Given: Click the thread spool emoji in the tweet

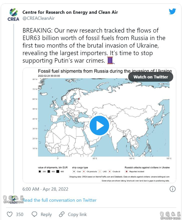Looking at the screenshot, I should point(110,60).
